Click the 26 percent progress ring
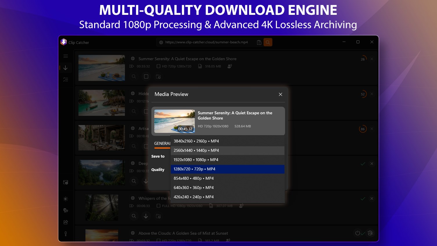The height and width of the screenshot is (246, 437). click(x=363, y=59)
